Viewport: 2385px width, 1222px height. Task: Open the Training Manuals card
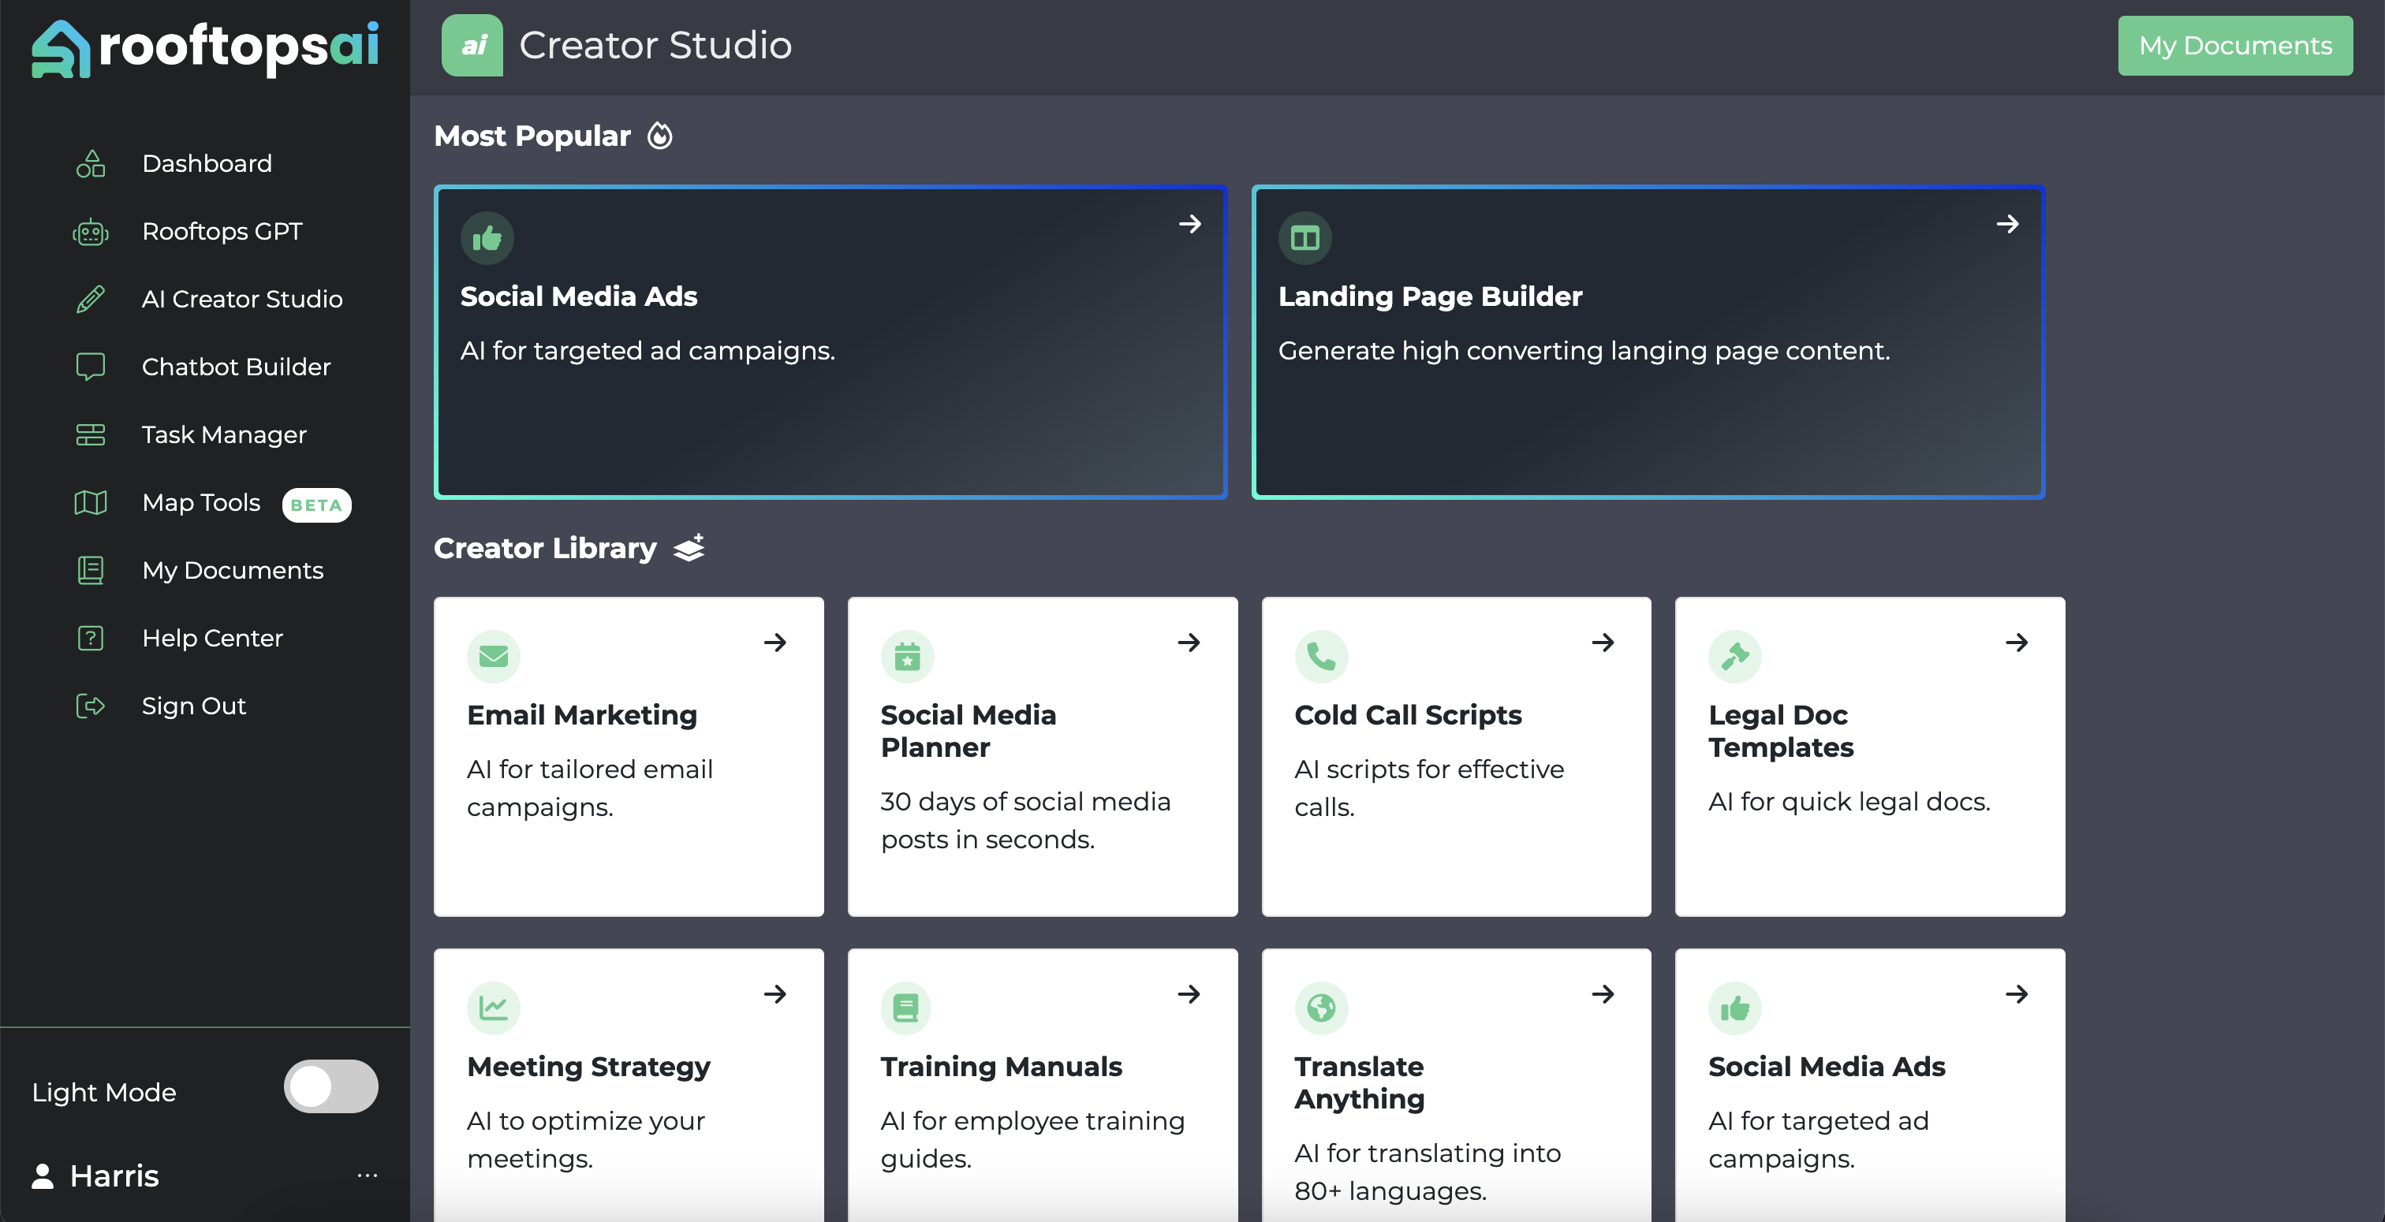tap(1042, 1083)
